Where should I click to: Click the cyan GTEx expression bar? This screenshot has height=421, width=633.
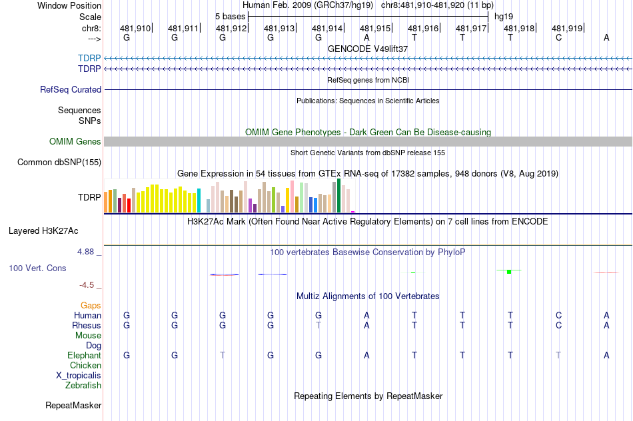199,201
